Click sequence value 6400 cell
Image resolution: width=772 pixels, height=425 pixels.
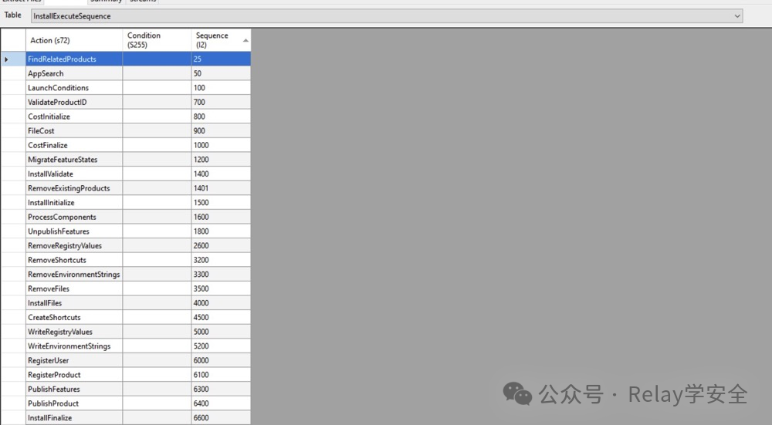coord(221,403)
